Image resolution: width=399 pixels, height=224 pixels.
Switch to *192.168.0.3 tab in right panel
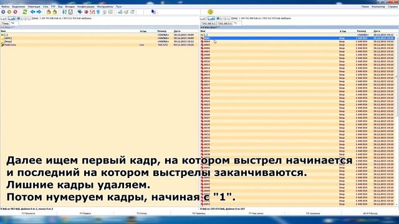click(224, 23)
